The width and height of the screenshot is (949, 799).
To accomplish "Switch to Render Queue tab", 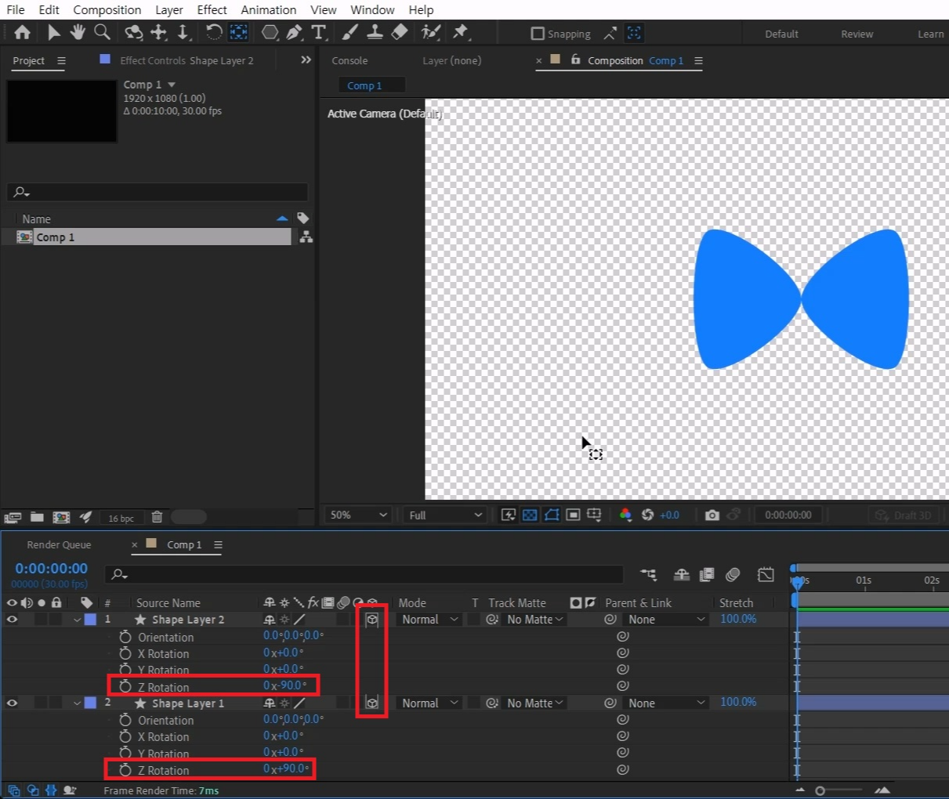I will 59,544.
